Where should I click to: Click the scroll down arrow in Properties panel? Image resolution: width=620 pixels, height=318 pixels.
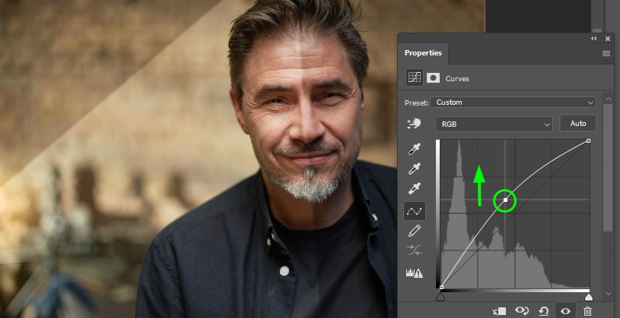[608, 294]
